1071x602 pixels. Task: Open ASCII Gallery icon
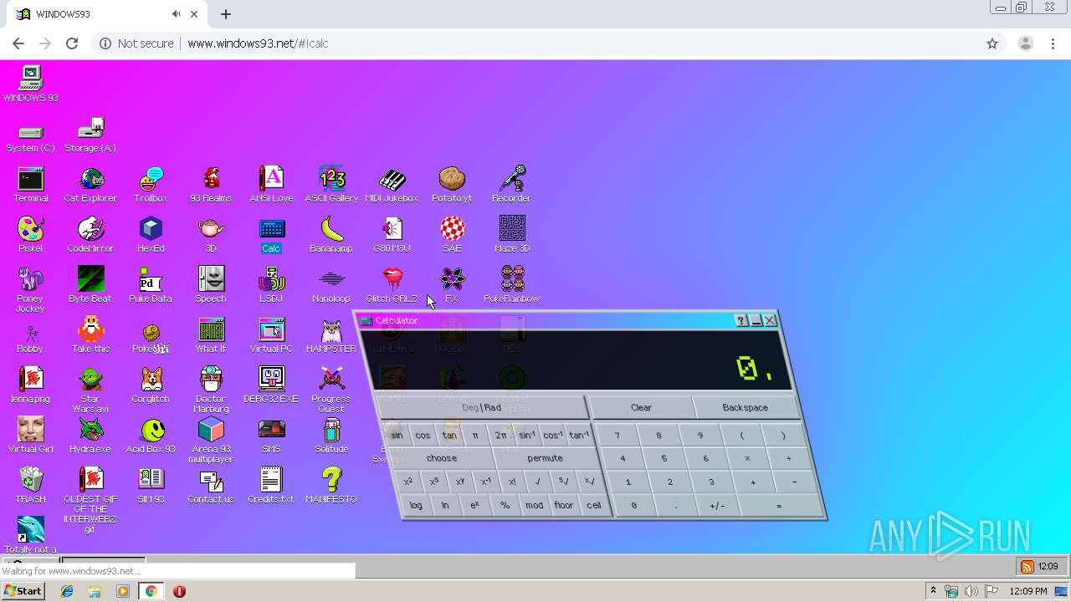click(331, 185)
